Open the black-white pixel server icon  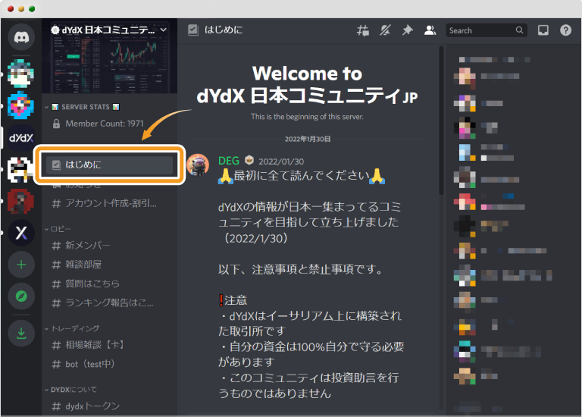pyautogui.click(x=20, y=169)
